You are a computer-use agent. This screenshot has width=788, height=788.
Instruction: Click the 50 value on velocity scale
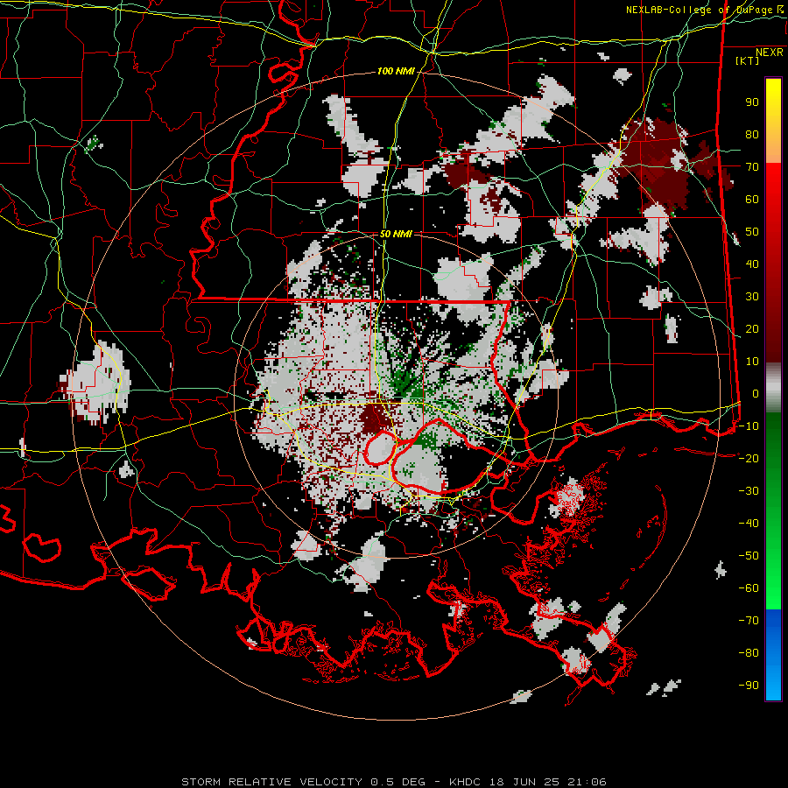(752, 232)
